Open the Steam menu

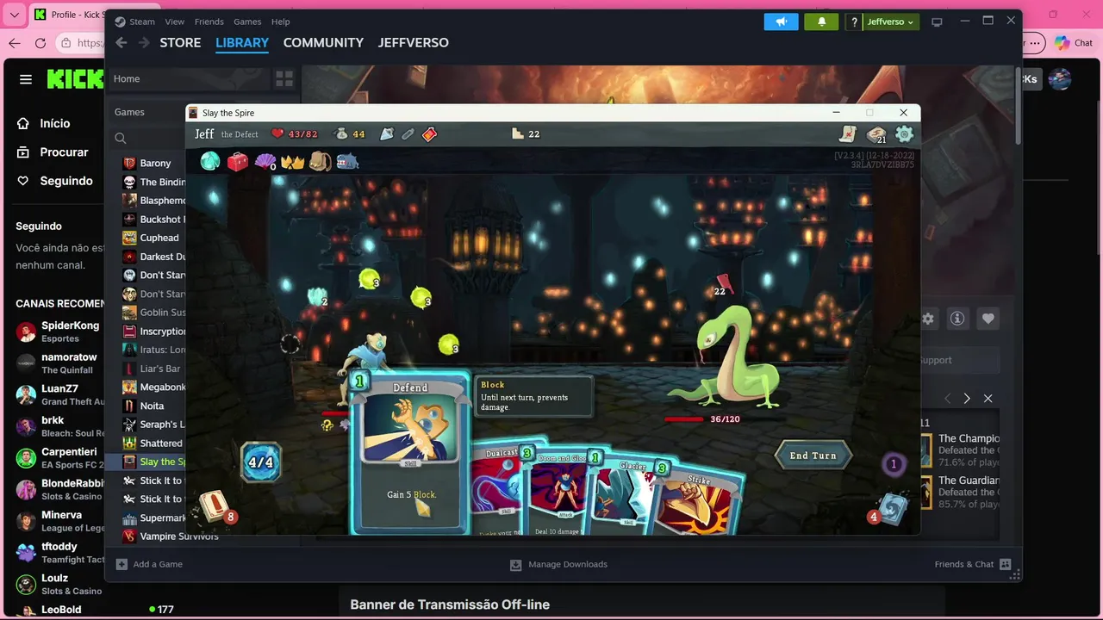click(x=135, y=22)
